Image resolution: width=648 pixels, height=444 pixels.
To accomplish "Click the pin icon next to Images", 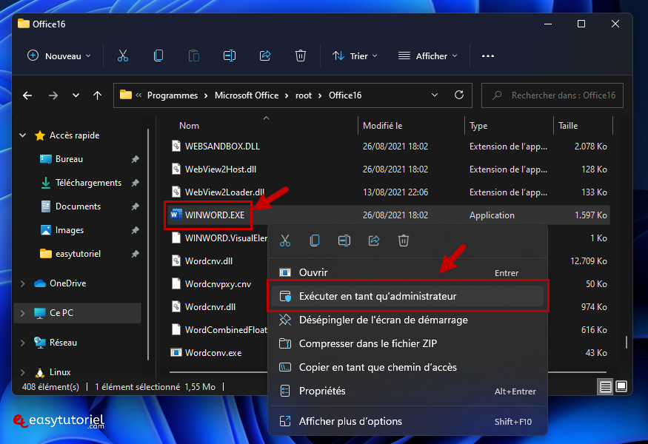I will click(x=135, y=230).
